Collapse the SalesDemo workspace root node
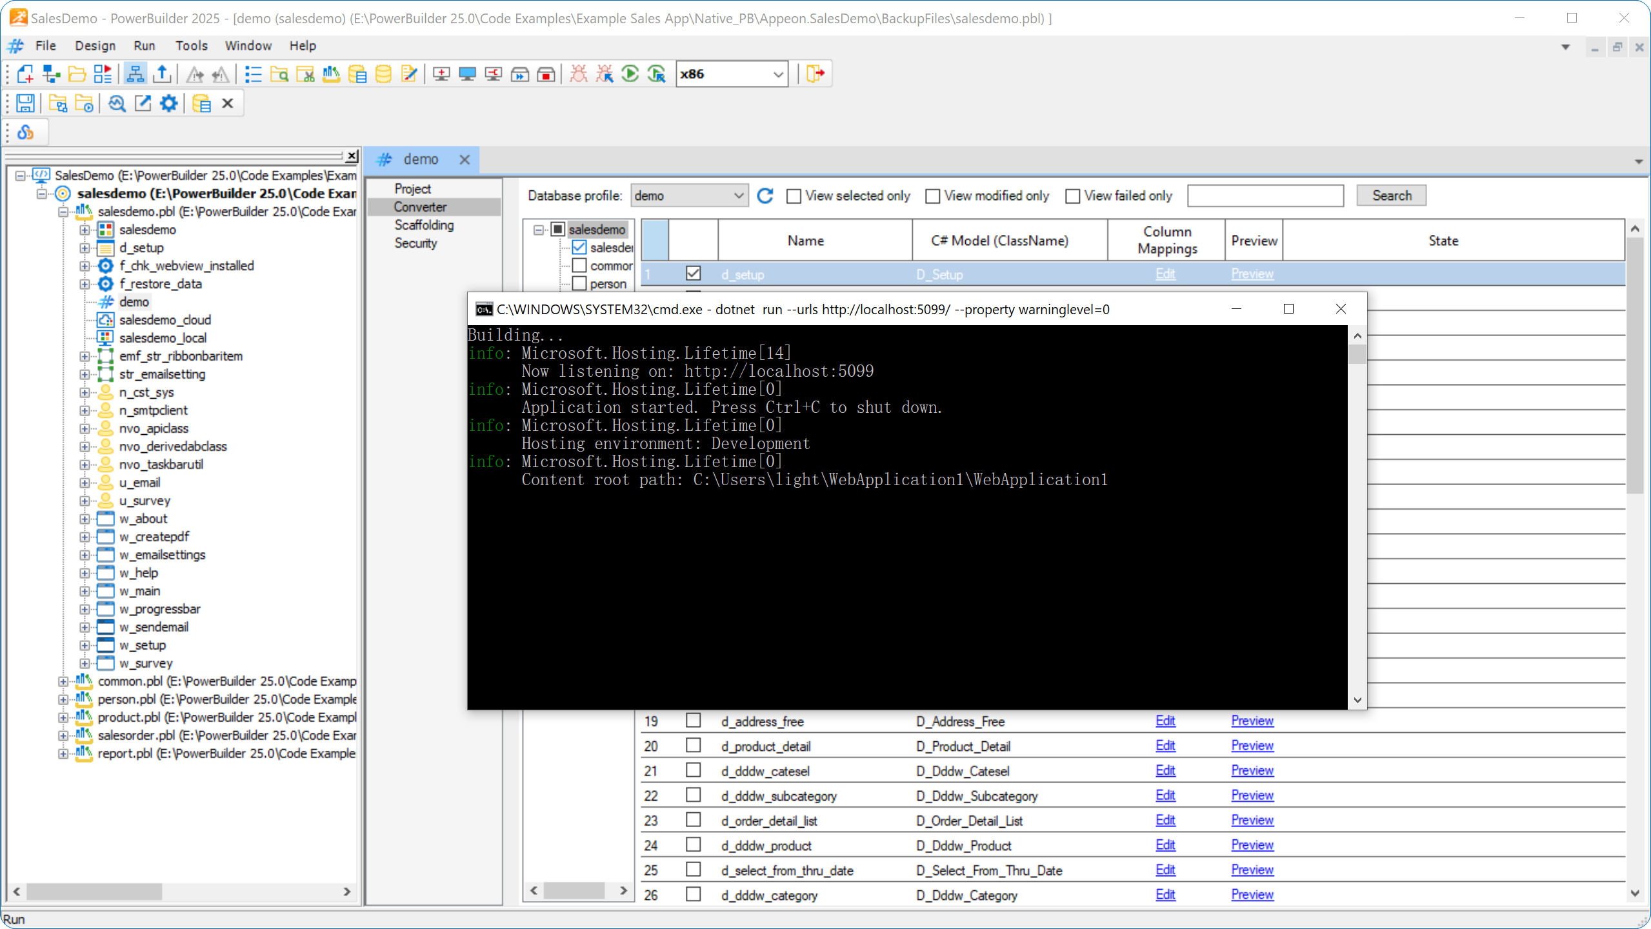The height and width of the screenshot is (929, 1651). tap(20, 175)
